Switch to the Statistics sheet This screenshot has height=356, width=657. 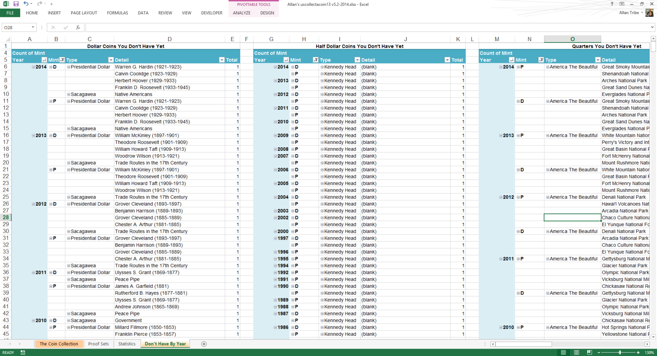click(127, 344)
